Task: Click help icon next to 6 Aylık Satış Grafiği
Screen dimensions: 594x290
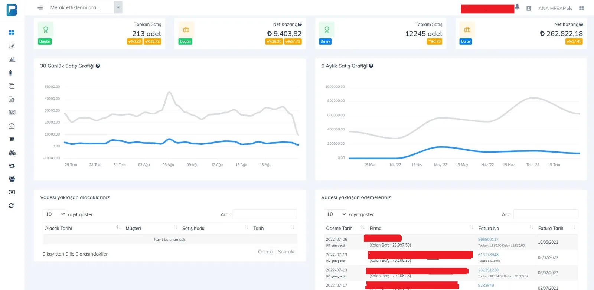Action: pyautogui.click(x=371, y=66)
